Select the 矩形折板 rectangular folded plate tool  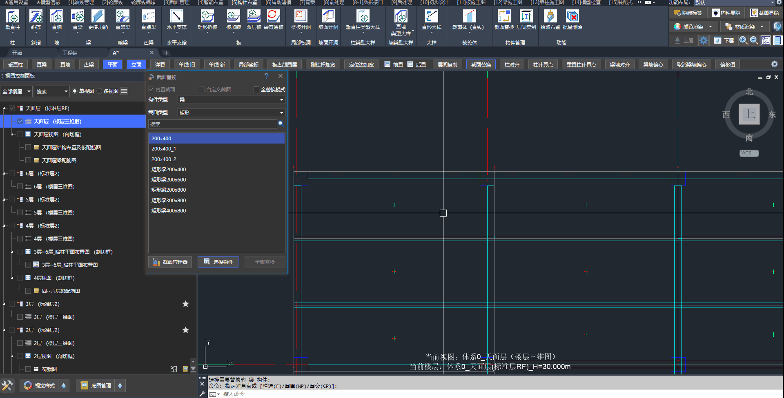click(x=207, y=17)
